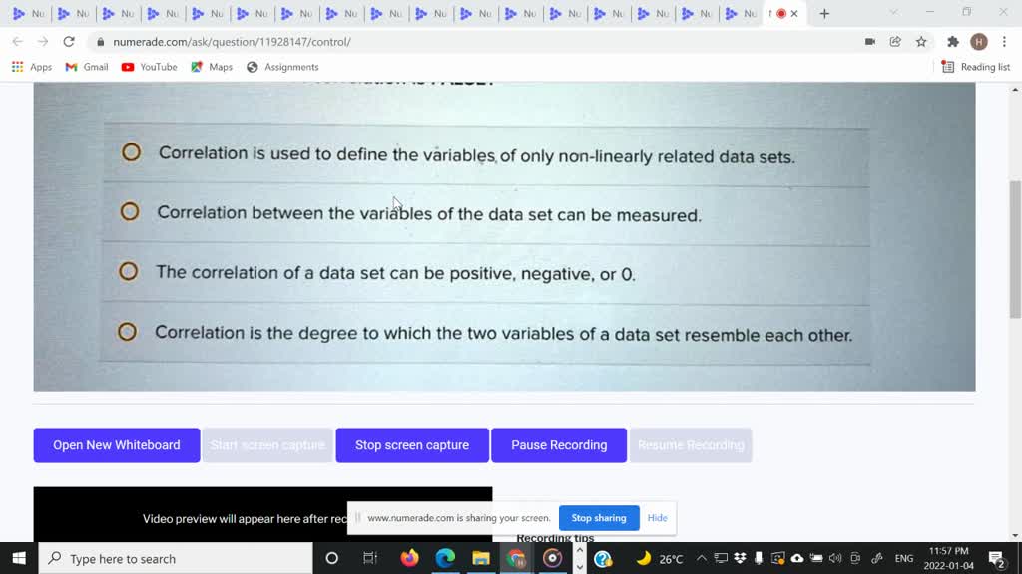
Task: Click Stop sharing
Action: (x=599, y=518)
